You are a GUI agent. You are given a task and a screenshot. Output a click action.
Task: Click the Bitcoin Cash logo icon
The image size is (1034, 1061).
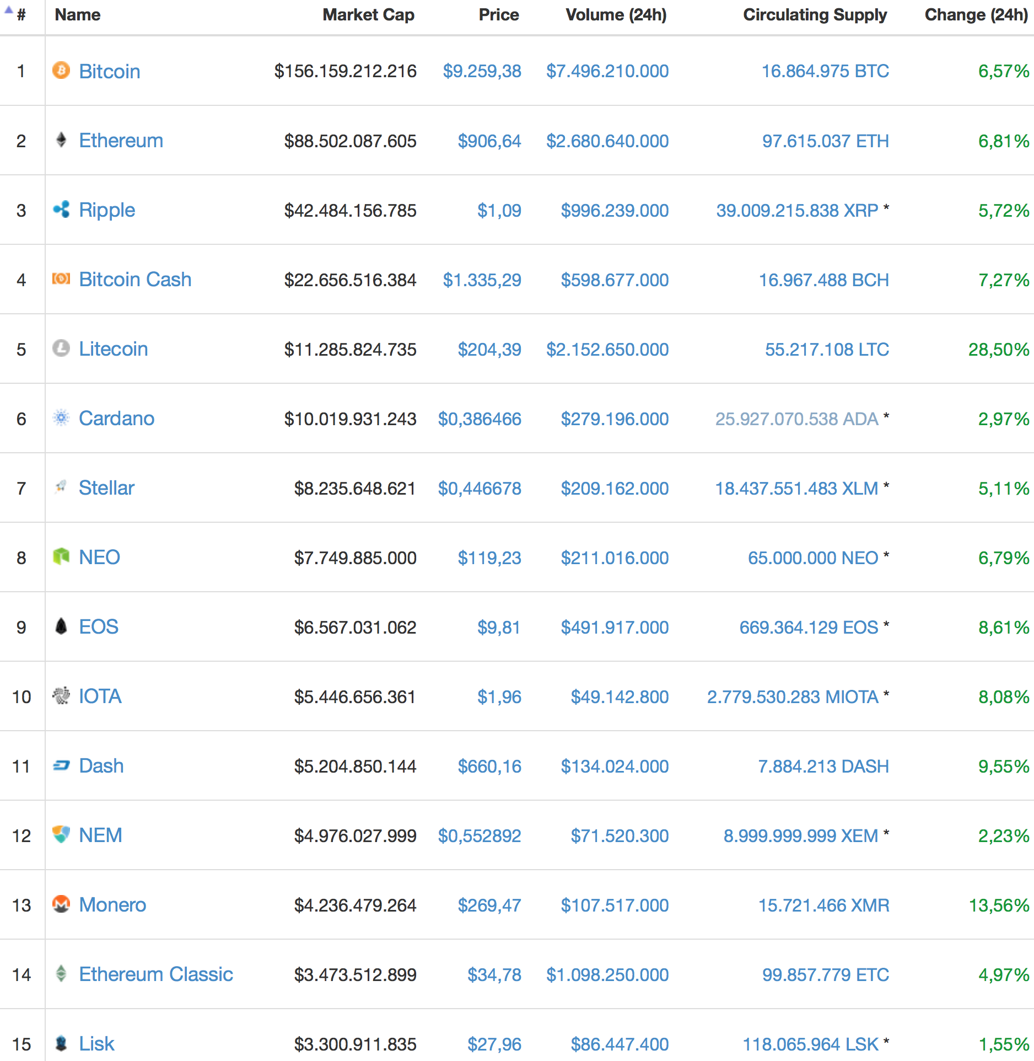61,279
